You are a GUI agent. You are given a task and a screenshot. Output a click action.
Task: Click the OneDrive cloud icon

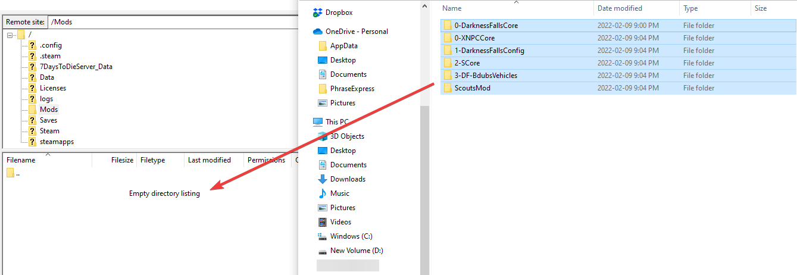(x=317, y=32)
